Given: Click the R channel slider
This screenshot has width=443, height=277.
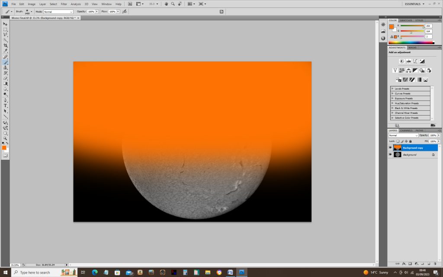Looking at the screenshot, I should [412, 26].
